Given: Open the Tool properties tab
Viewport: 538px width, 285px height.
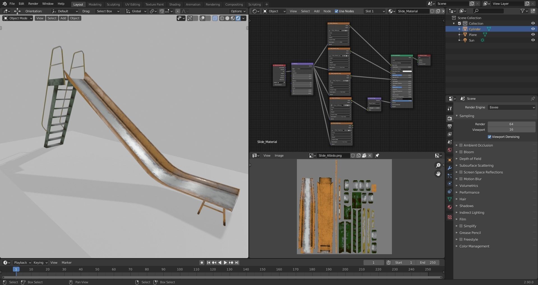Looking at the screenshot, I should click(x=450, y=108).
